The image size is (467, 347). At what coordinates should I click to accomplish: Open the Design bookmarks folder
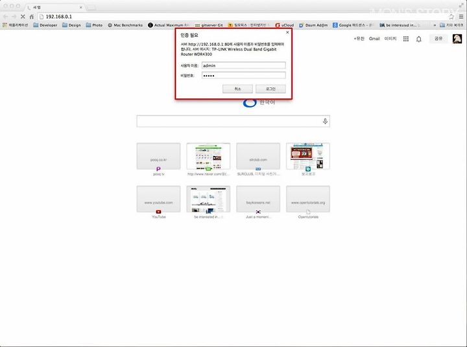(71, 25)
